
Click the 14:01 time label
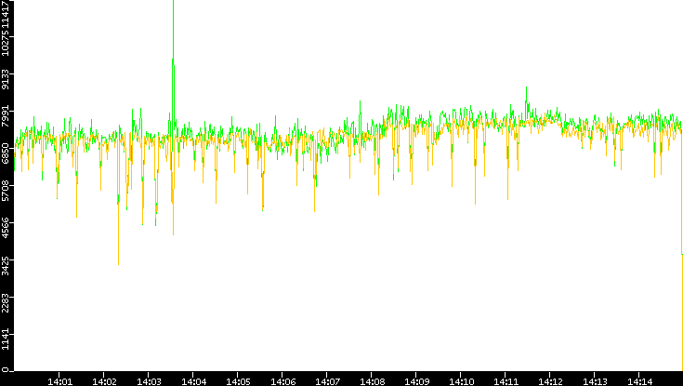tap(59, 381)
